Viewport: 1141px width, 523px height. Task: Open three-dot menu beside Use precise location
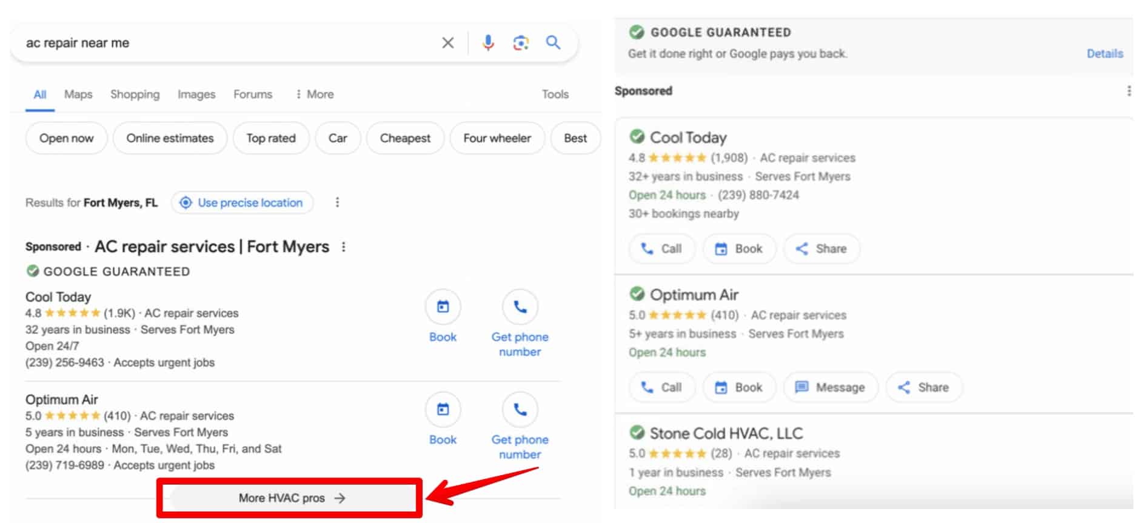pyautogui.click(x=338, y=202)
